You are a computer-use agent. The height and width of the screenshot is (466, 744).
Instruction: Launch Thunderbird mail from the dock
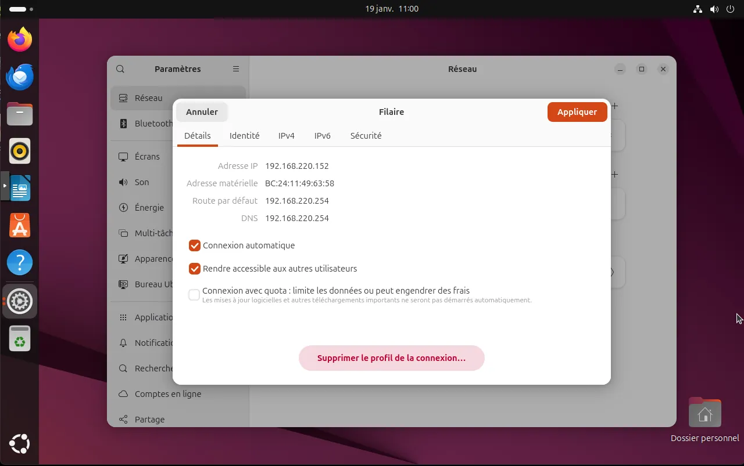(x=20, y=77)
